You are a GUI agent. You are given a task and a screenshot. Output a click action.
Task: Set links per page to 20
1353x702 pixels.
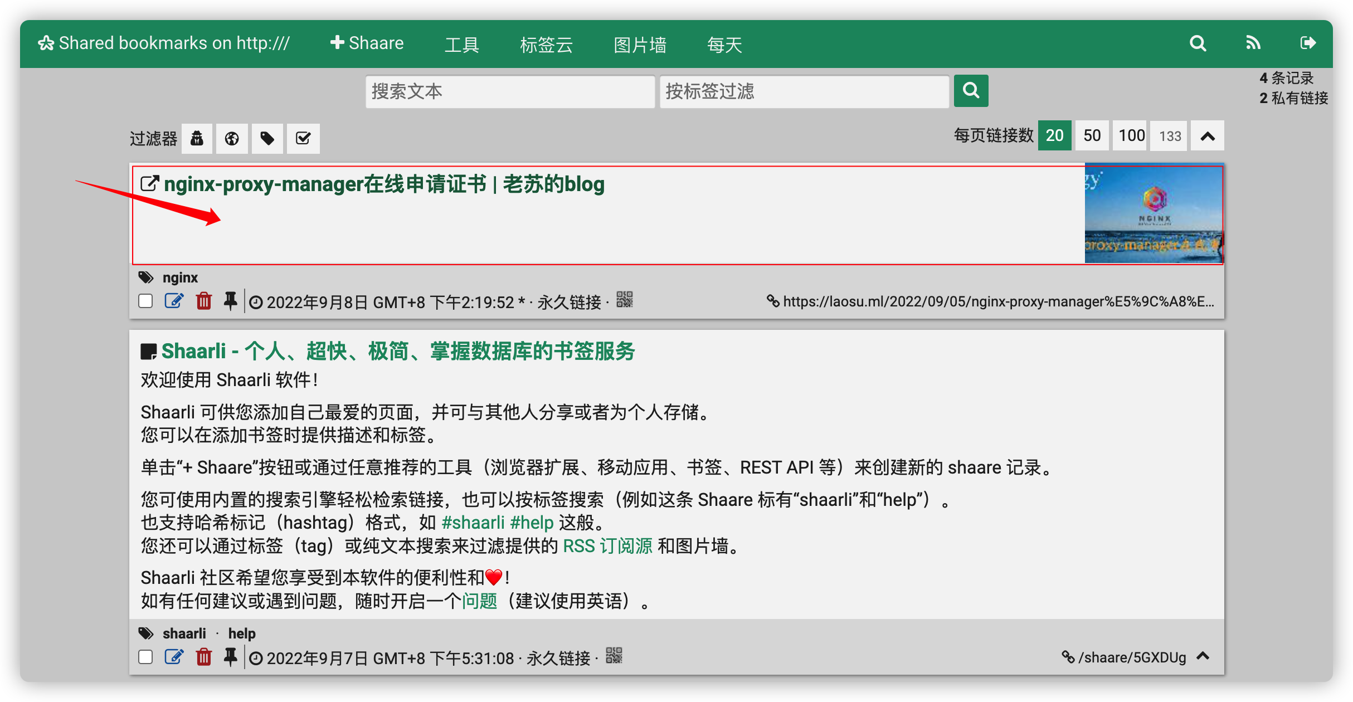click(1054, 136)
